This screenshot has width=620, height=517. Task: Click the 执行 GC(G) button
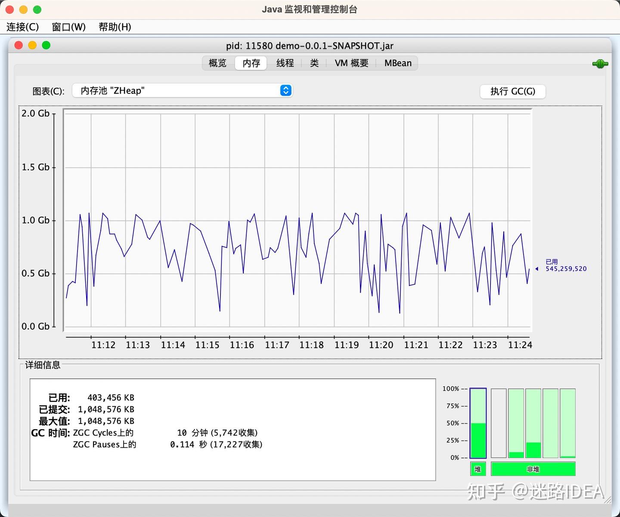[513, 91]
